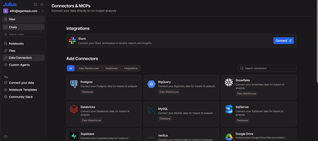Image resolution: width=318 pixels, height=141 pixels.
Task: Open the Vertica connector title
Action: coord(163,135)
